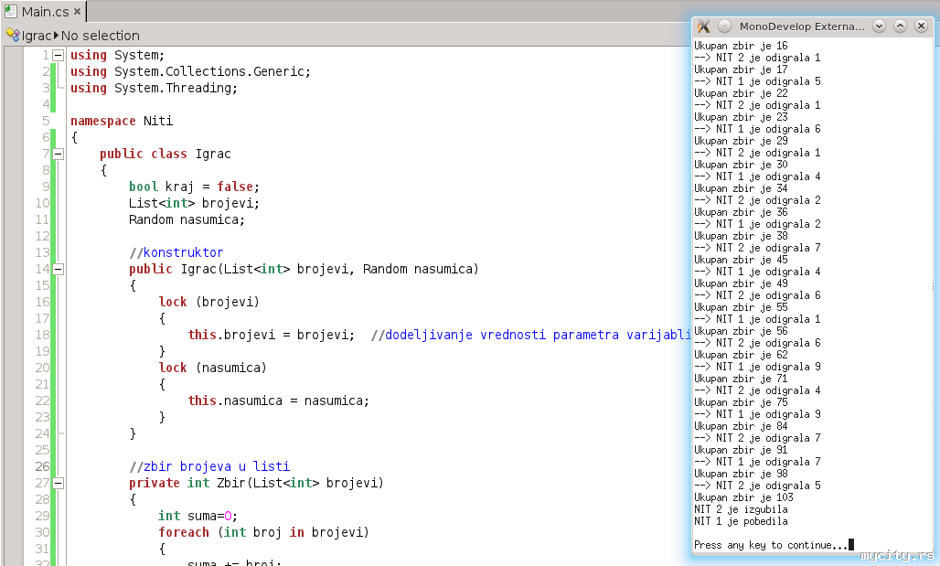Viewport: 940px width, 566px height.
Task: Open the No selection member dropdown
Action: [x=100, y=35]
